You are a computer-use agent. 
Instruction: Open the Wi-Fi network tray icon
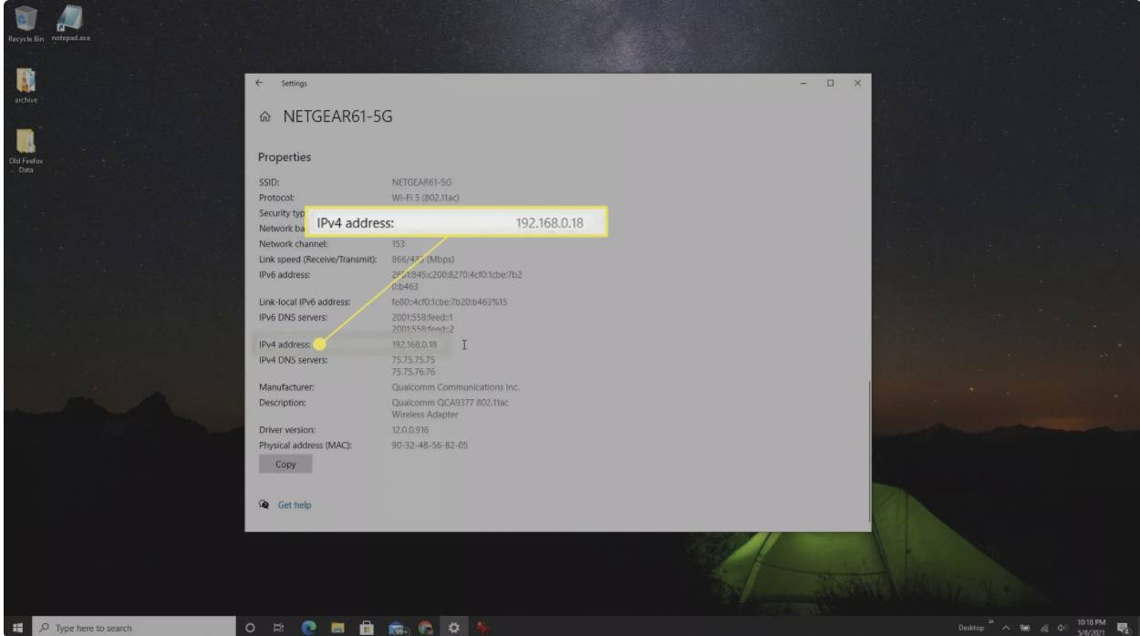pyautogui.click(x=1046, y=628)
